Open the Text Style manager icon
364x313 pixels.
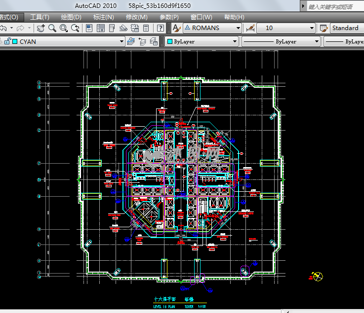coord(176,28)
